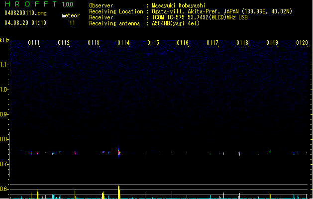This screenshot has width=313, height=199.
Task: Click the ICOM IC-575 receiver text
Action: (200, 17)
